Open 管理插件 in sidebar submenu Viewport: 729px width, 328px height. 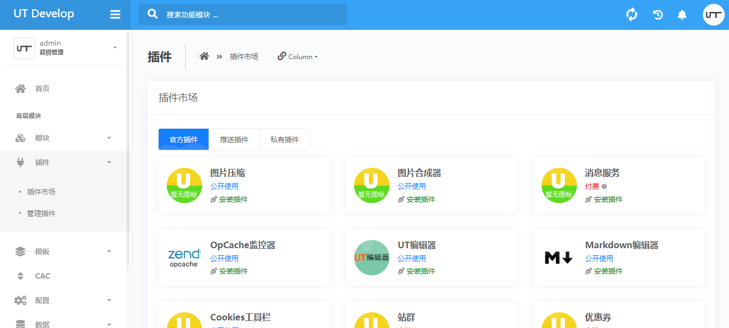click(41, 213)
